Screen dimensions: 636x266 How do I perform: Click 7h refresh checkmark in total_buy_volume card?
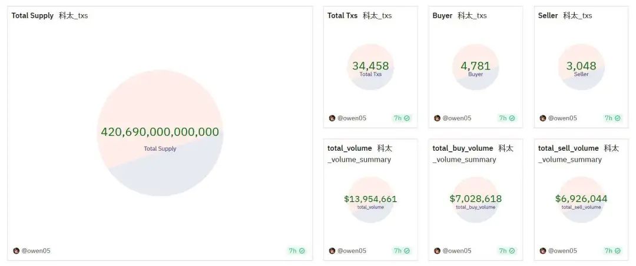pyautogui.click(x=512, y=251)
